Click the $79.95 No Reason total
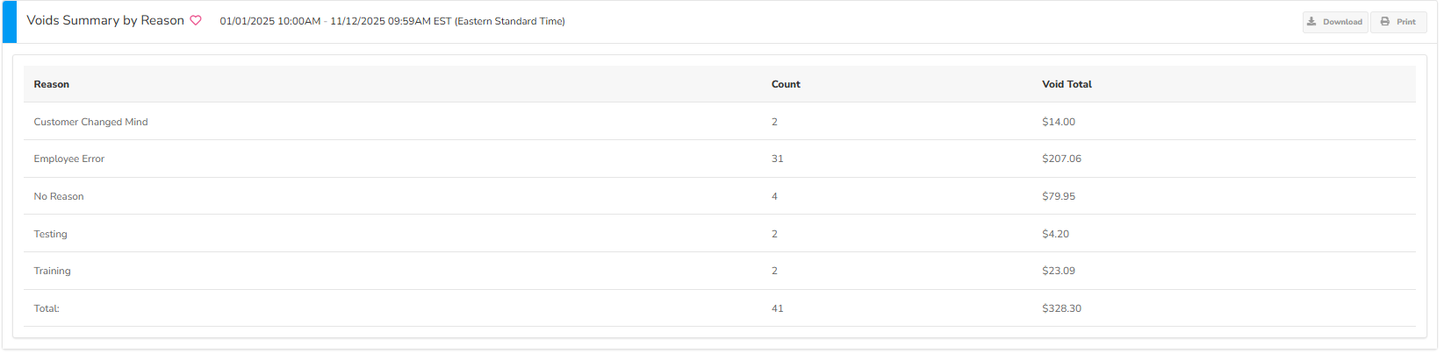Screen dimensions: 1444x353 coord(1058,196)
